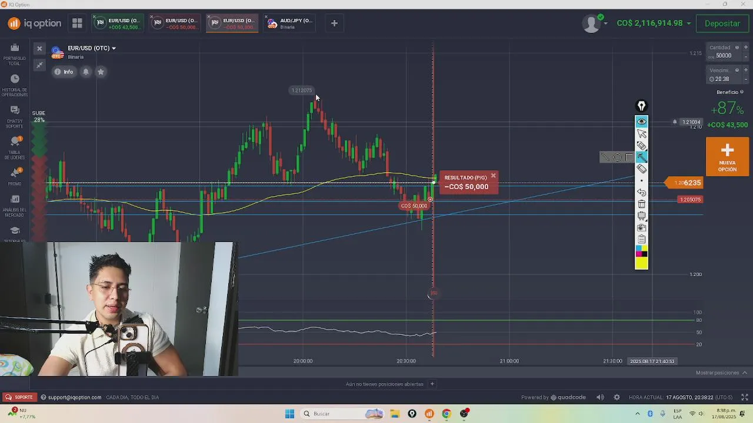This screenshot has width=753, height=423.
Task: Toggle fullscreen mode icon
Action: tap(744, 397)
